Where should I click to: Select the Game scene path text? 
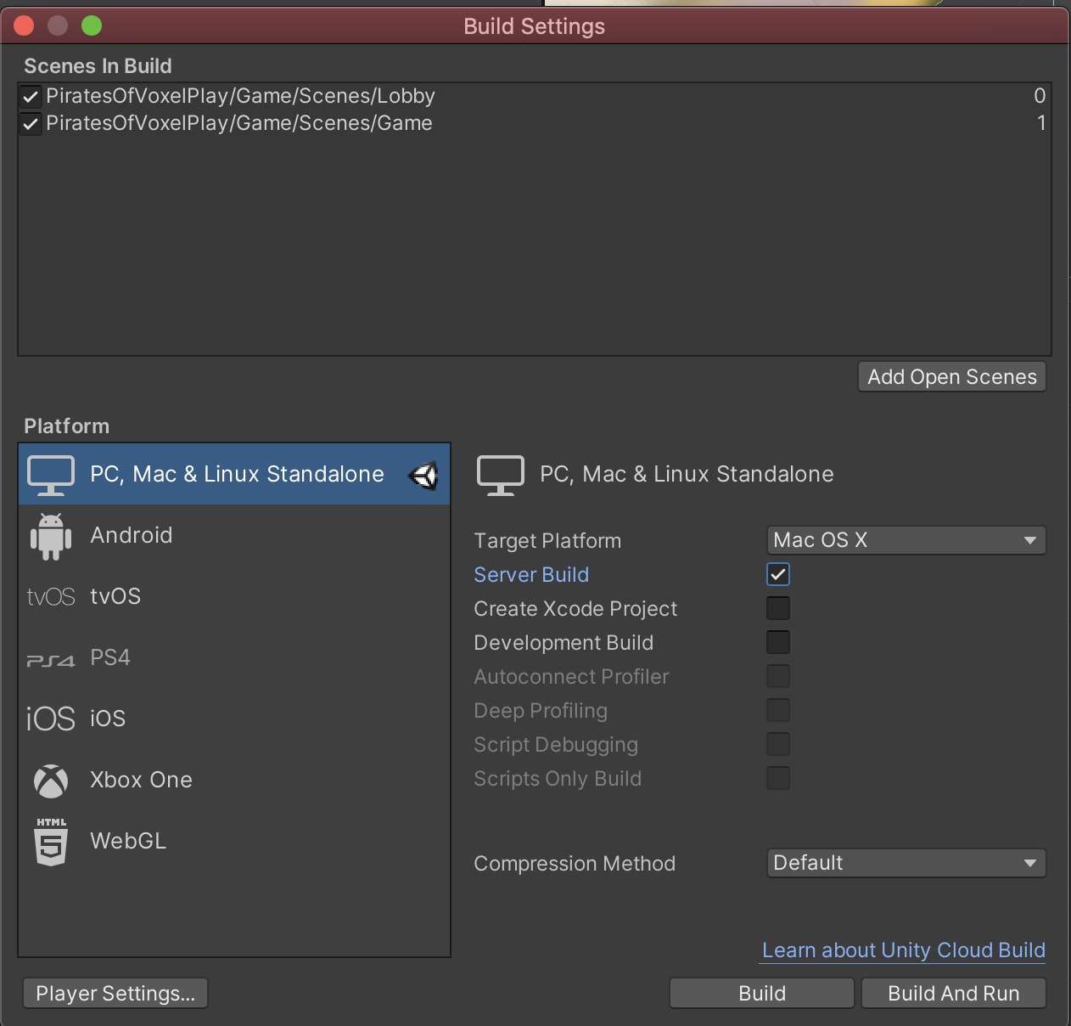click(239, 124)
